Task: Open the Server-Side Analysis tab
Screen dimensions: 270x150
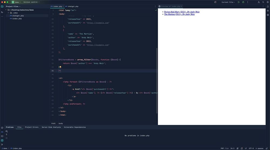Action: (x=51, y=127)
